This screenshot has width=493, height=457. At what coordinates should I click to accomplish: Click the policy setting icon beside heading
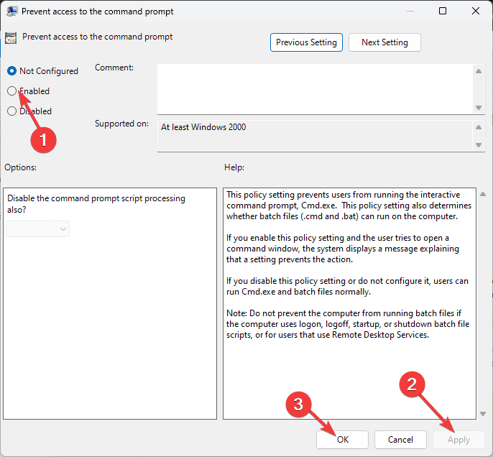click(11, 38)
